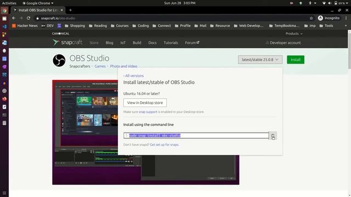This screenshot has width=351, height=197.
Task: Open the clock showing Sun Jun 28 3:03 PM
Action: pyautogui.click(x=180, y=3)
